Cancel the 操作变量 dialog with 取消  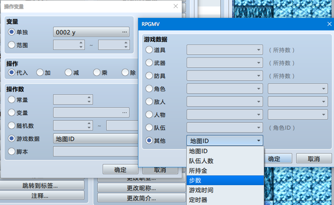(x=160, y=170)
